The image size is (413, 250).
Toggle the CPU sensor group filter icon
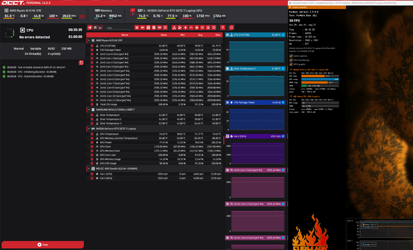pos(137,28)
